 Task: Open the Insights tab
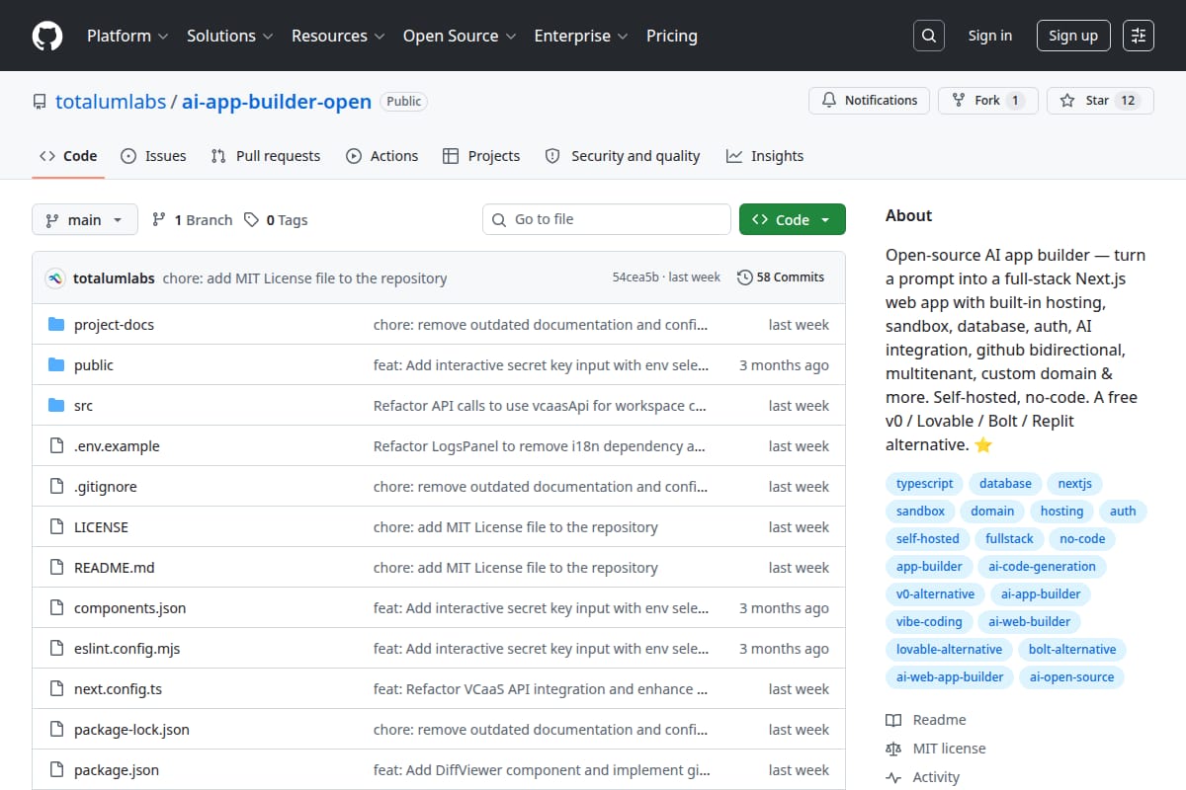click(x=765, y=156)
